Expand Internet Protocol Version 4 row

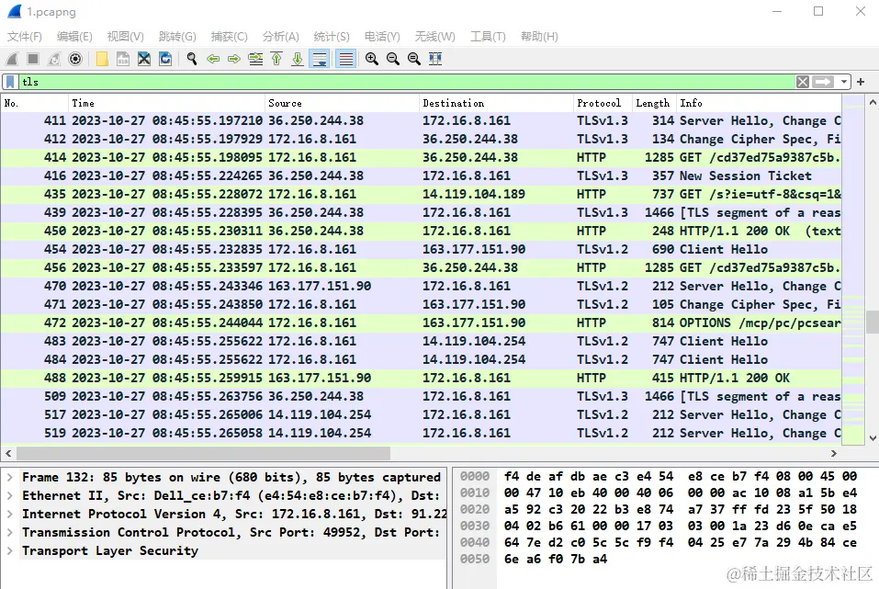click(x=10, y=514)
